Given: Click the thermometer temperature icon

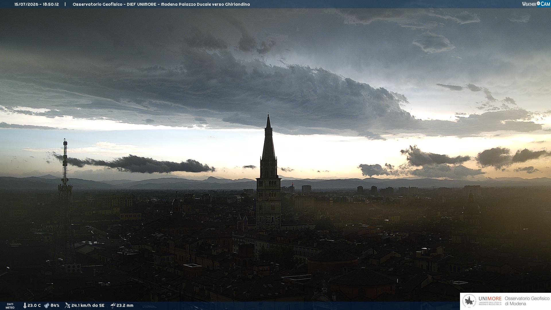Looking at the screenshot, I should (25, 305).
